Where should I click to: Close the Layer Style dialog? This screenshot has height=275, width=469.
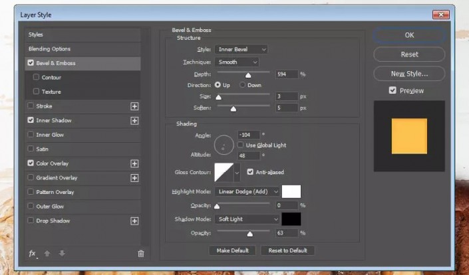click(440, 15)
